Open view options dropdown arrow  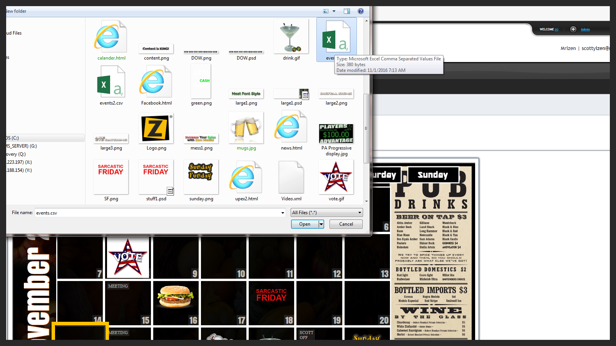point(334,11)
